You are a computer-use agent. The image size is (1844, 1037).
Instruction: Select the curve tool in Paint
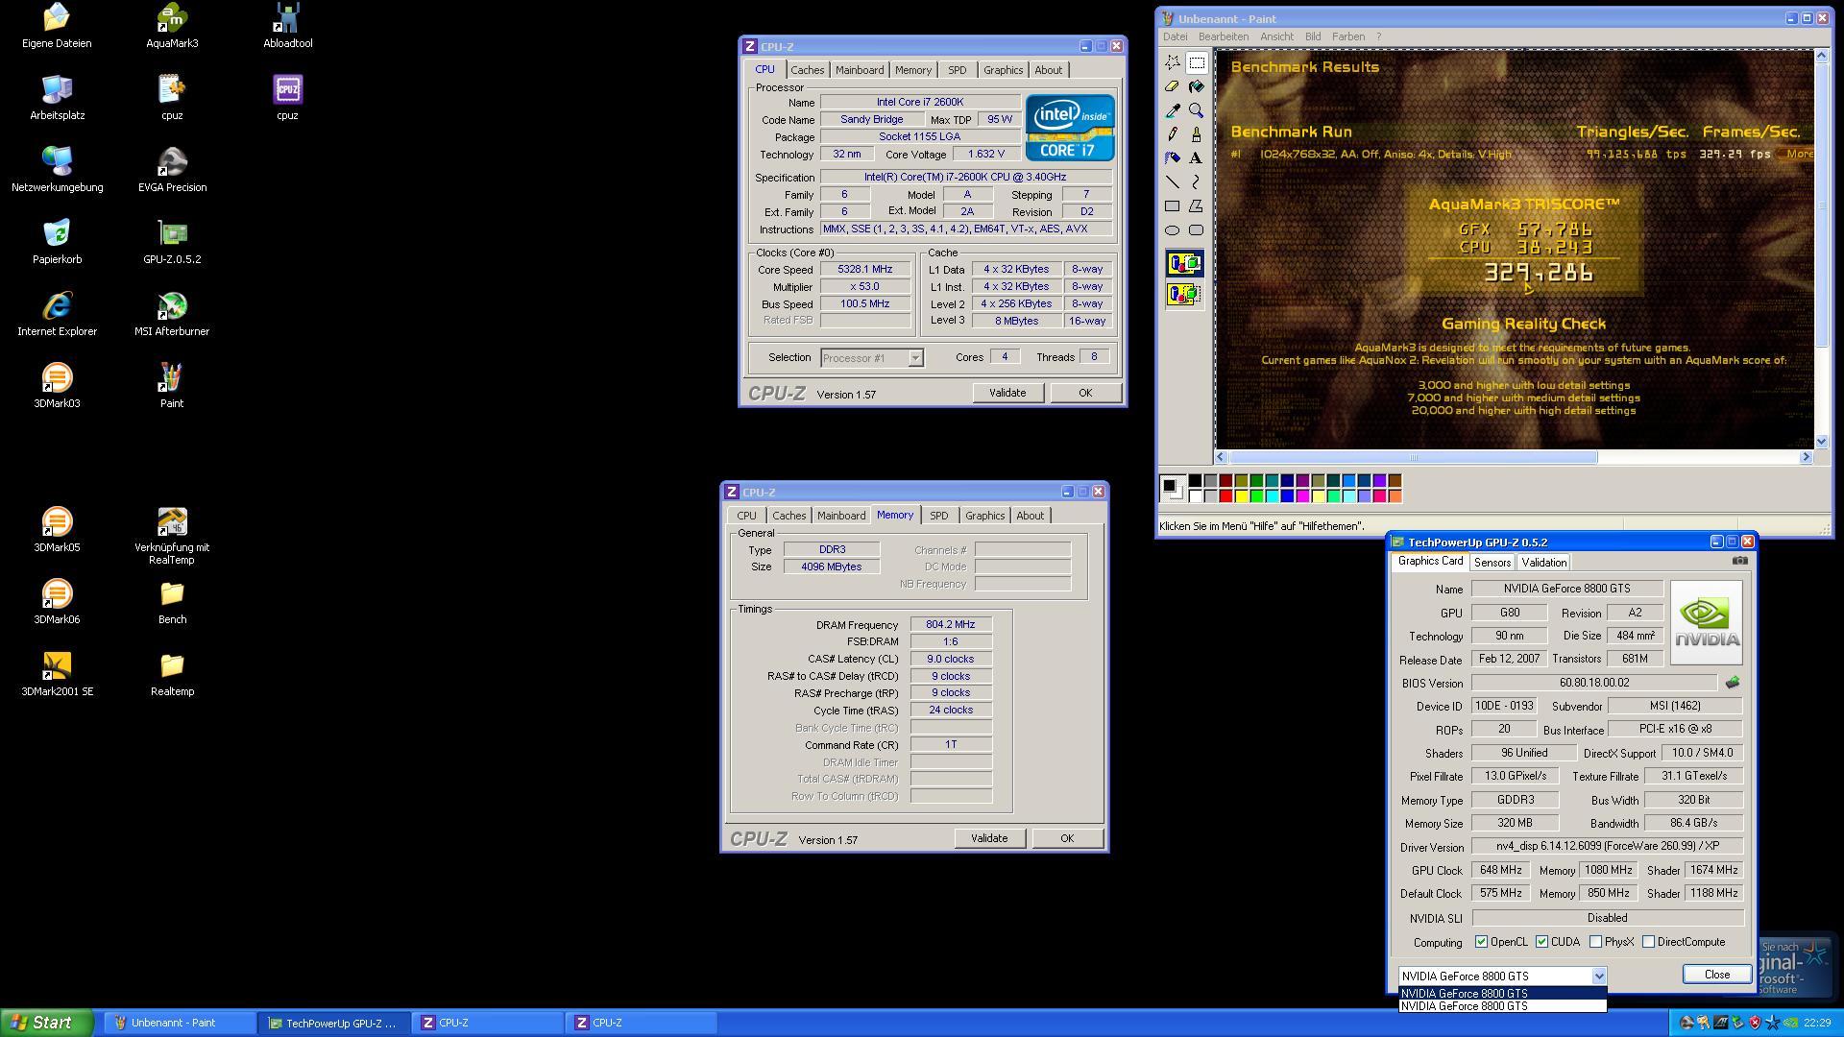click(x=1197, y=182)
